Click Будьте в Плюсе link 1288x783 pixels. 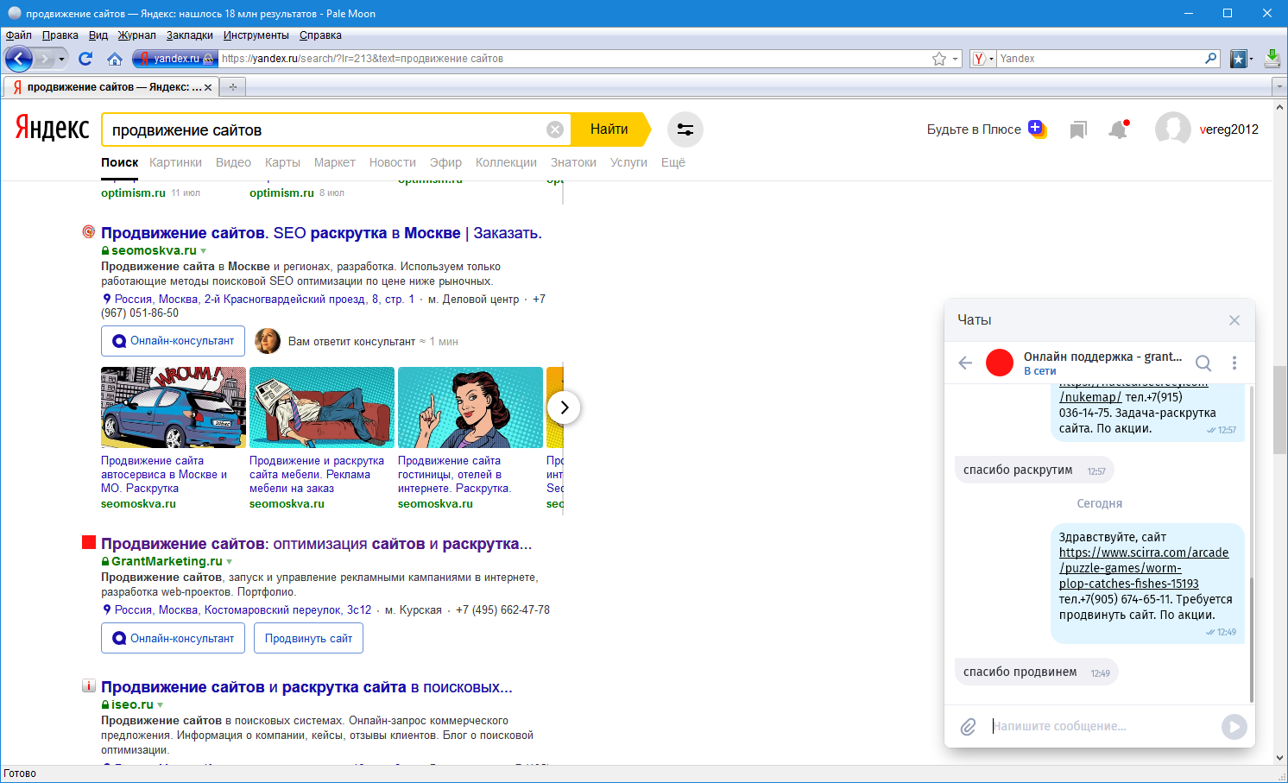974,129
